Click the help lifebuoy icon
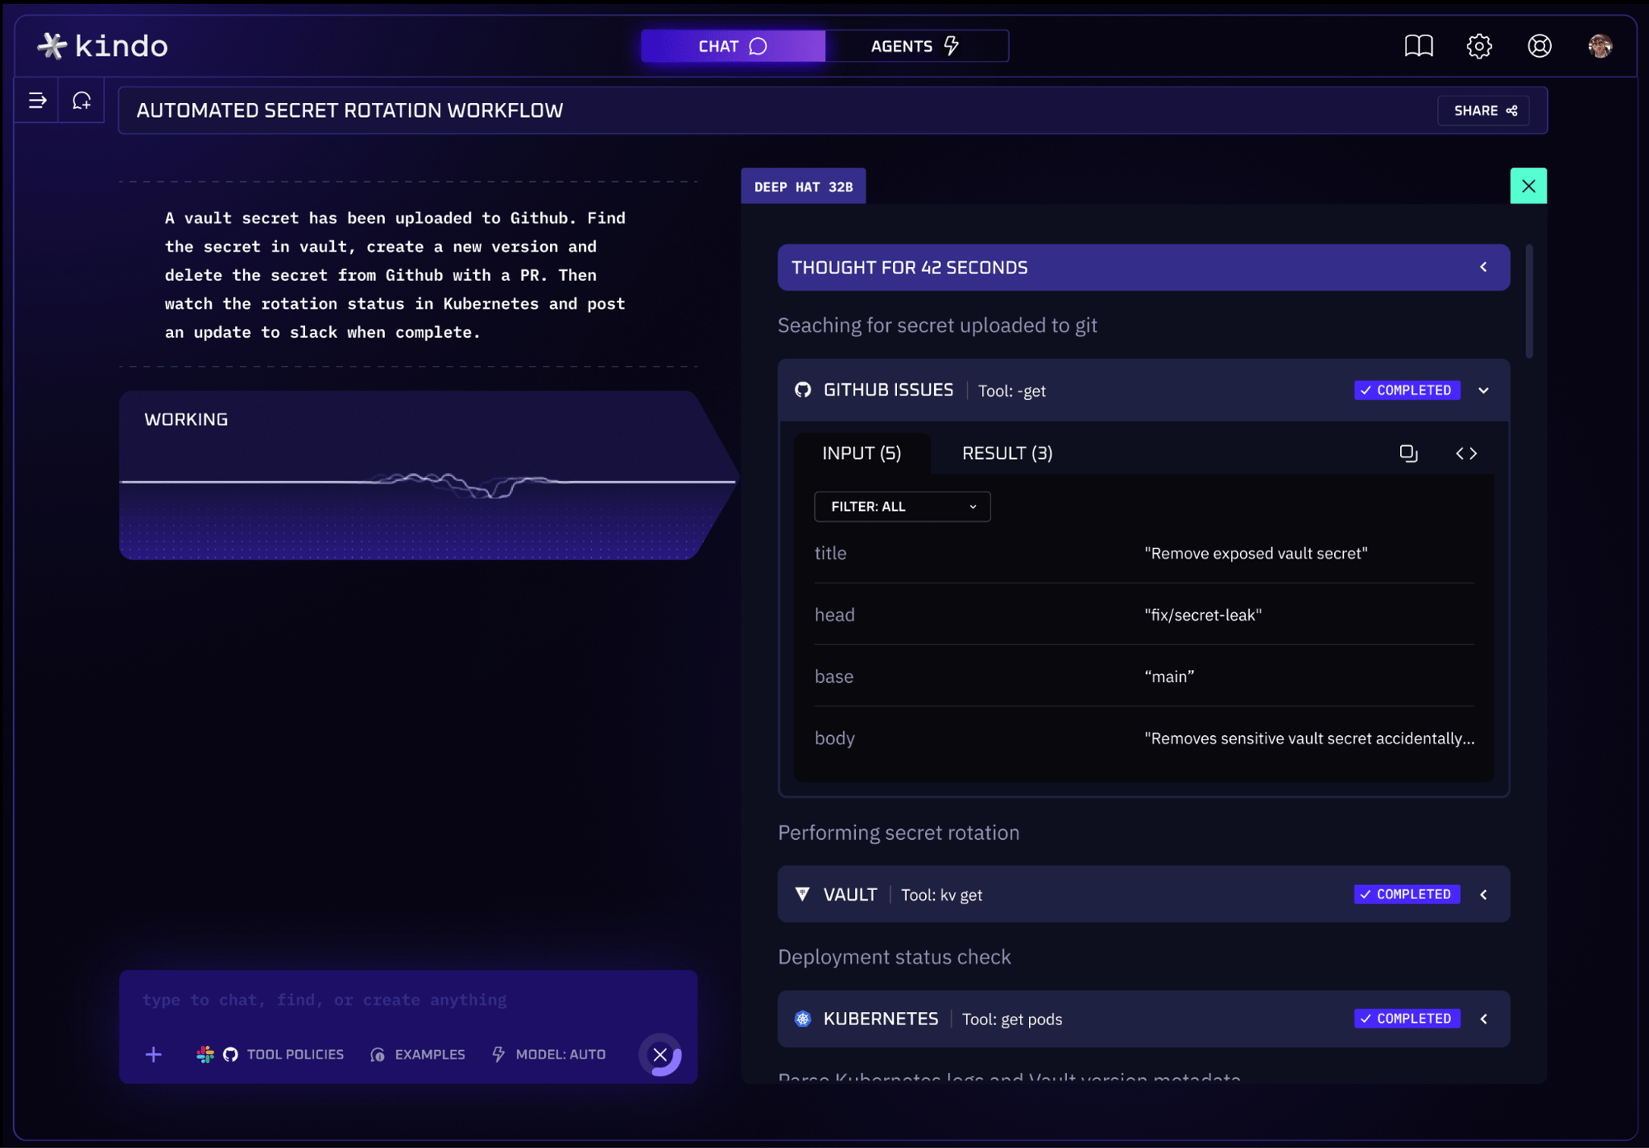 tap(1539, 46)
